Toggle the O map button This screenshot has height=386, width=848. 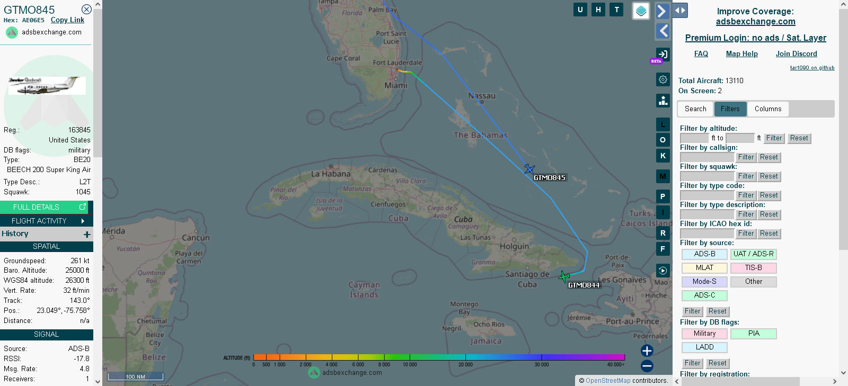[663, 140]
